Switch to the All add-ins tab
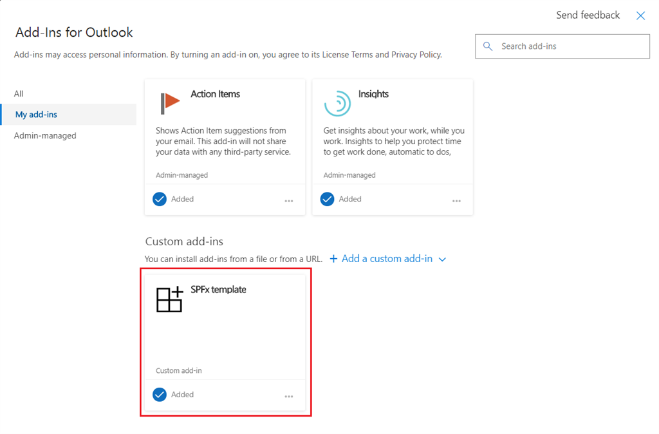Screen dimensions: 659x434 point(19,93)
